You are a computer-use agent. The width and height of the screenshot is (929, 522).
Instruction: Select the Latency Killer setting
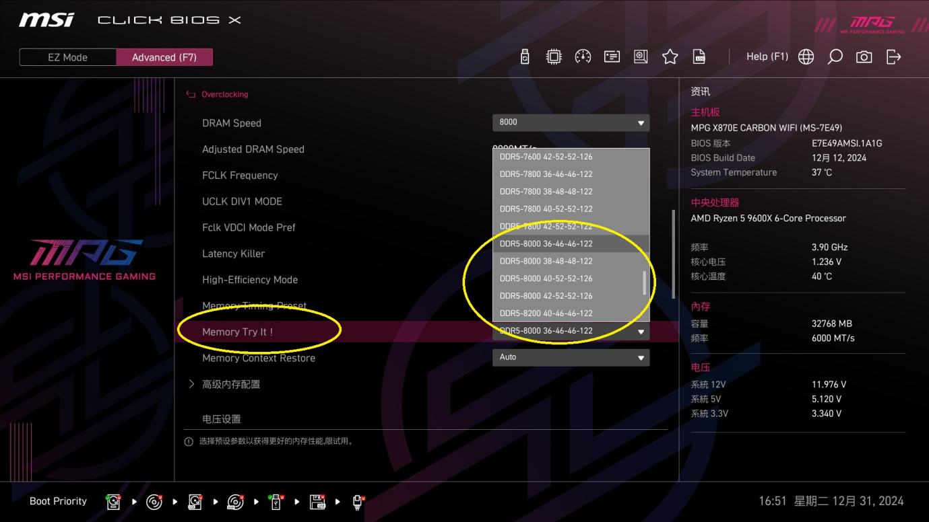(234, 254)
